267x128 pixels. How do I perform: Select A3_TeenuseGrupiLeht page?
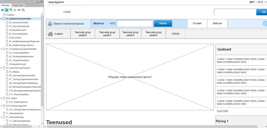pyautogui.click(x=19, y=27)
